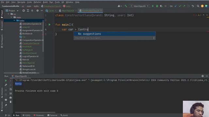Viewport: 209px width, 117px height.
Task: Select opened file locate icon in Project panel
Action: (24, 11)
